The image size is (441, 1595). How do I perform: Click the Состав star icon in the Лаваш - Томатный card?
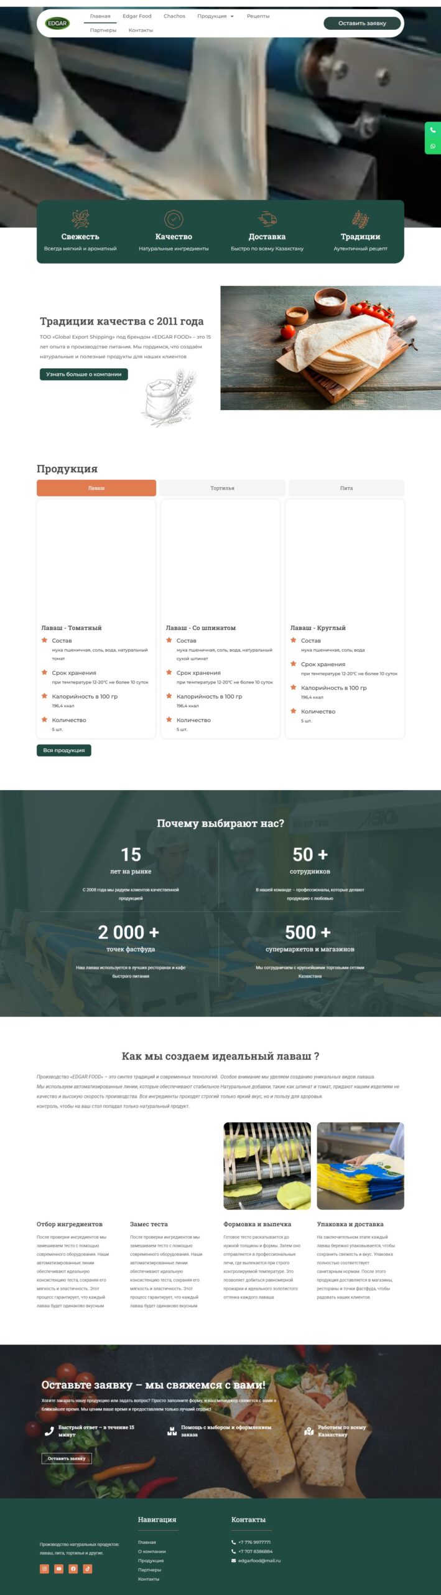point(44,640)
